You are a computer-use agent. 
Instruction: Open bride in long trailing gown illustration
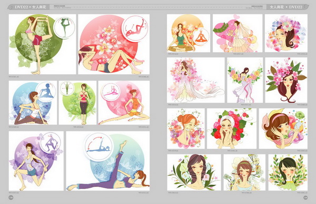[x=196, y=80]
